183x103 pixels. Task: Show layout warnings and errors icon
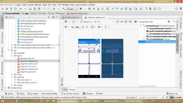pos(136,22)
